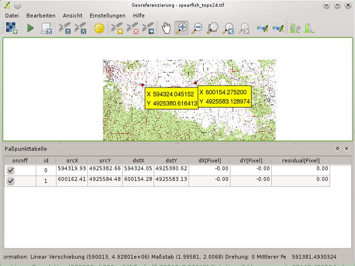Select the srcY cell 4925584.48
355x266 pixels.
(105, 181)
